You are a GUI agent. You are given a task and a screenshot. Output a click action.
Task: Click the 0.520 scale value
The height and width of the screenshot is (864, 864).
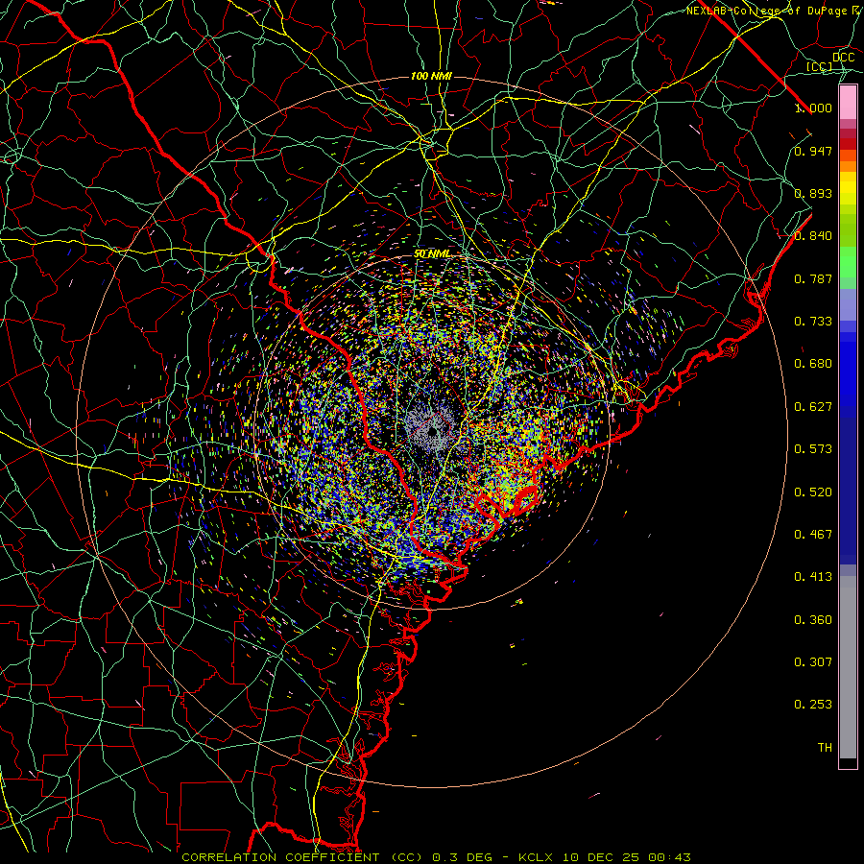[x=813, y=492]
